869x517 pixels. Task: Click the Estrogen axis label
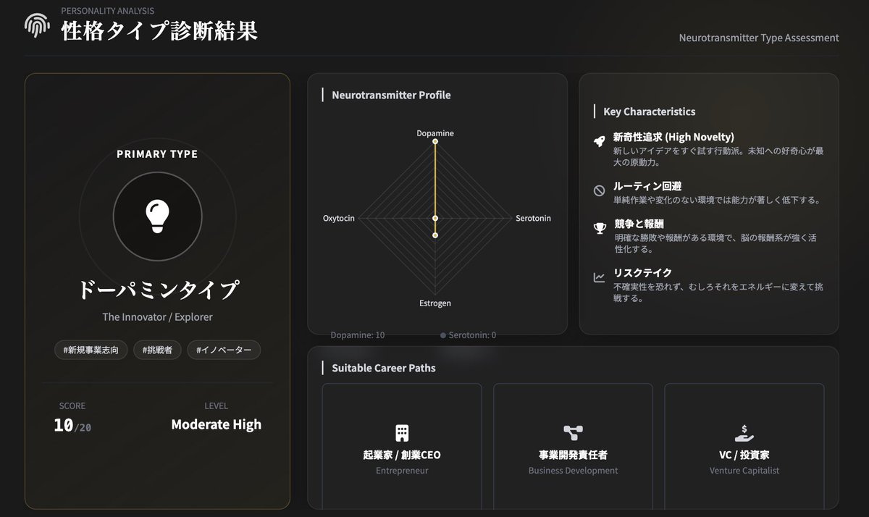click(x=435, y=303)
